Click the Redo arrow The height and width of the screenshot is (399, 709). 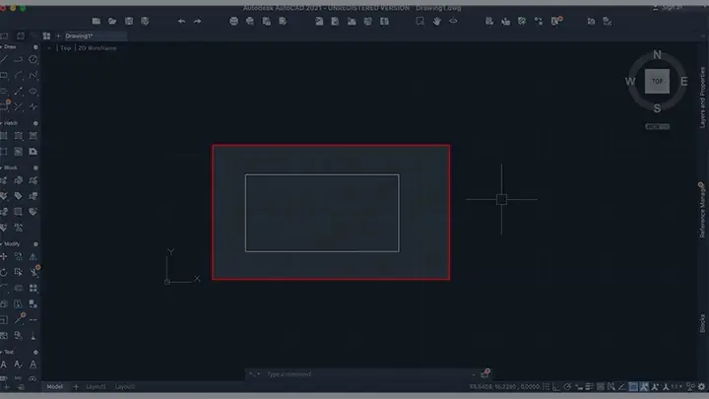pyautogui.click(x=198, y=21)
